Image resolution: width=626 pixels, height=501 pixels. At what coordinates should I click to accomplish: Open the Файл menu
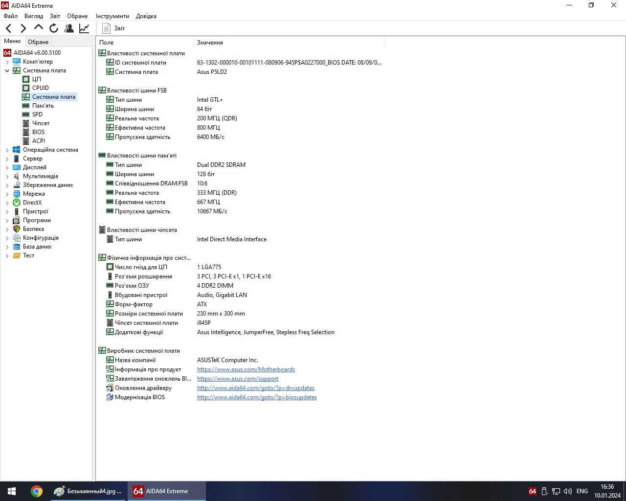point(10,16)
